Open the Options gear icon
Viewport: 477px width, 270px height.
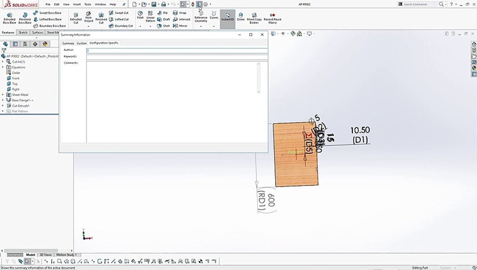(205, 4)
